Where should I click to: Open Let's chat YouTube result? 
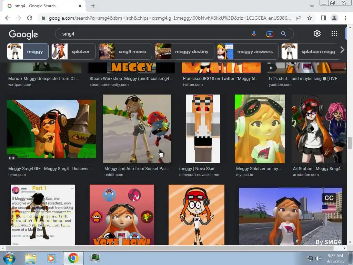point(305,78)
